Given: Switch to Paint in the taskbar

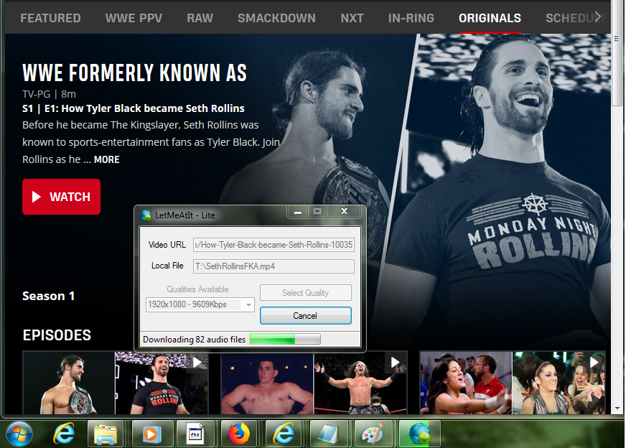Looking at the screenshot, I should pyautogui.click(x=372, y=434).
